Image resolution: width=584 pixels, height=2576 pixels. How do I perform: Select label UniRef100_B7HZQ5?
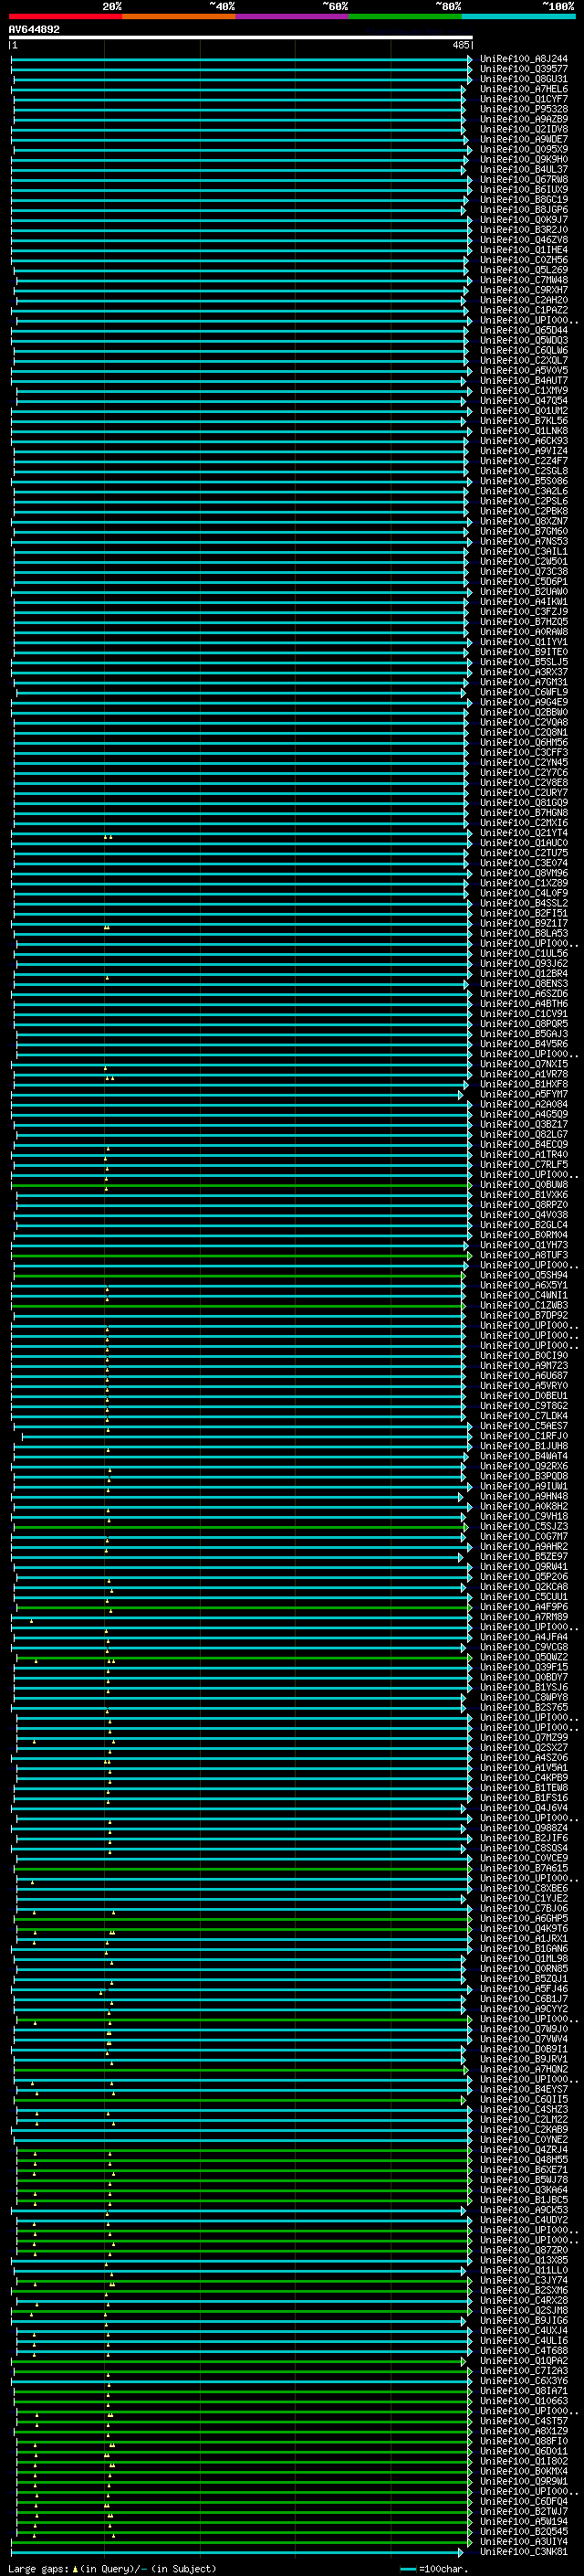(x=523, y=622)
